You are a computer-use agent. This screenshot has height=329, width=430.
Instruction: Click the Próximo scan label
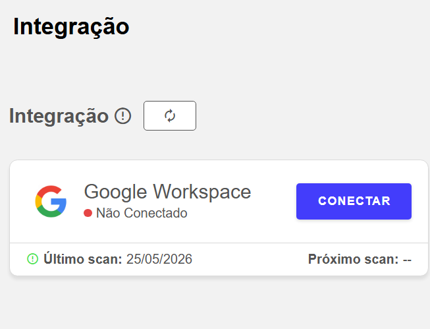[x=353, y=259]
